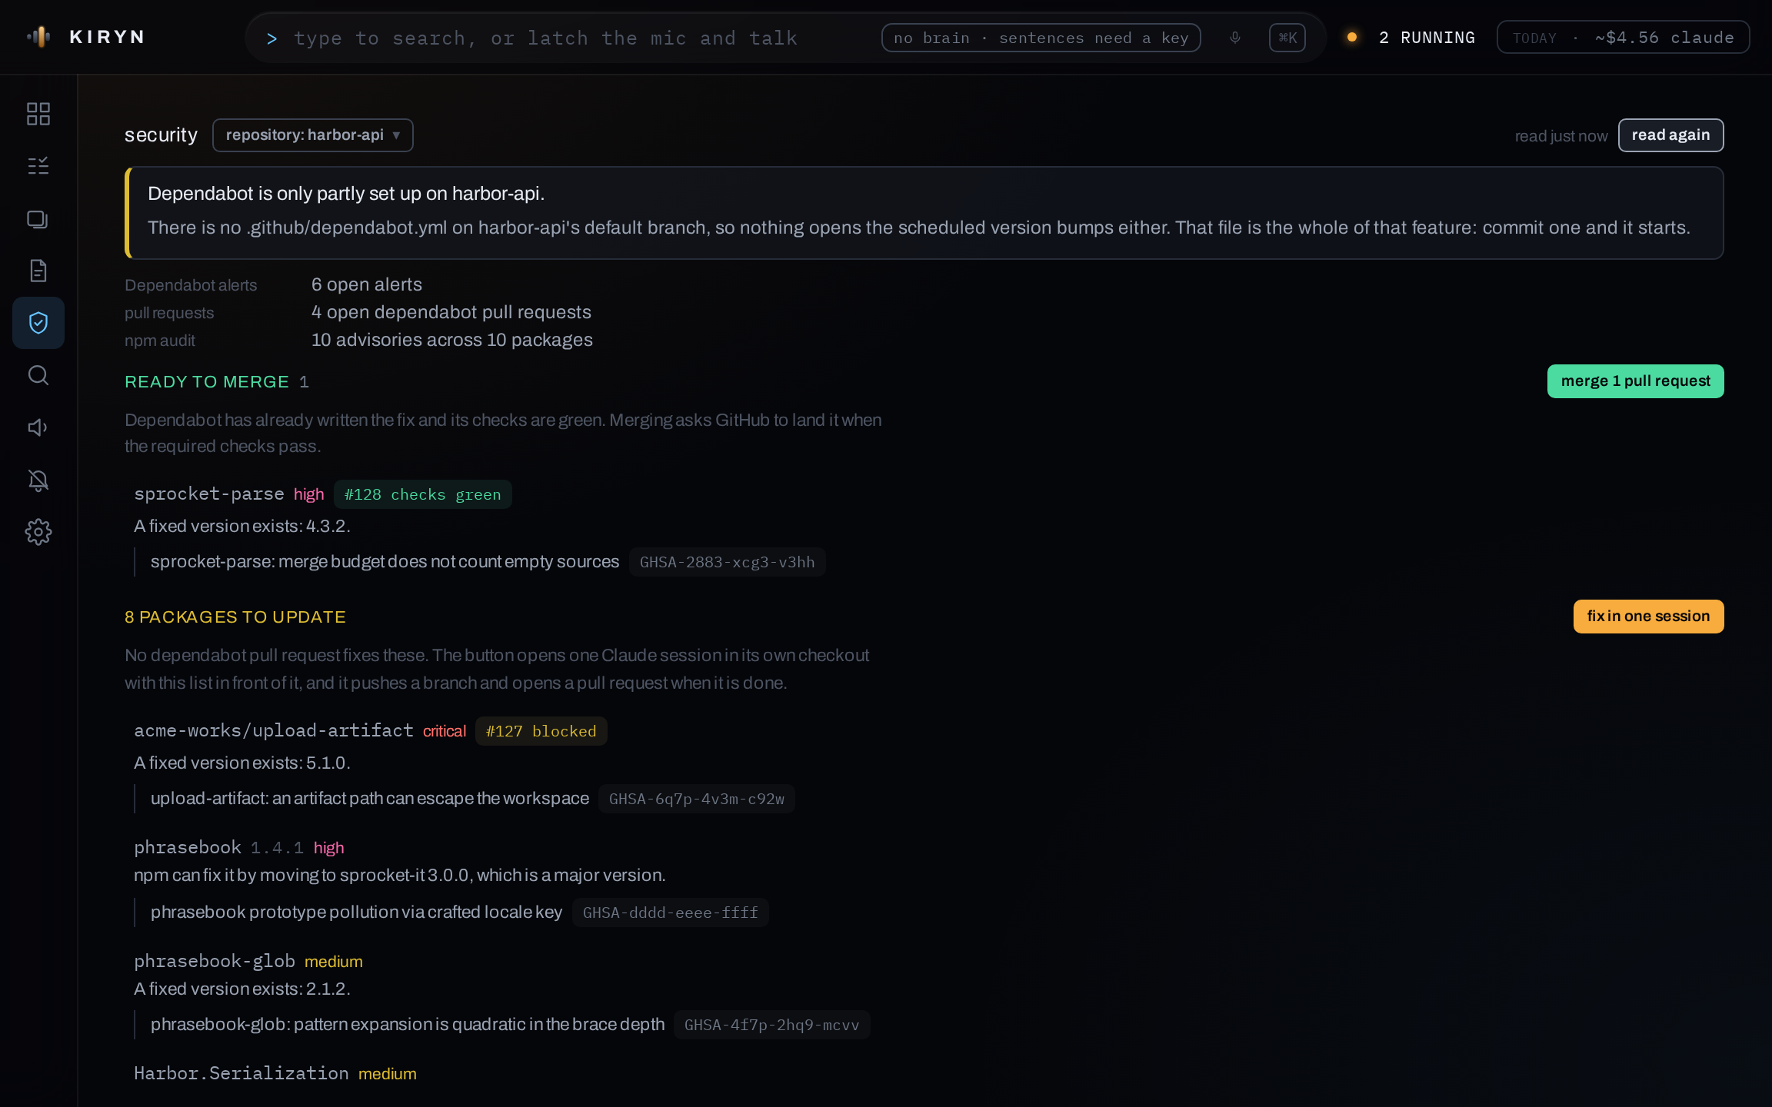This screenshot has height=1107, width=1772.
Task: Latch the microphone in search bar
Action: [1235, 38]
